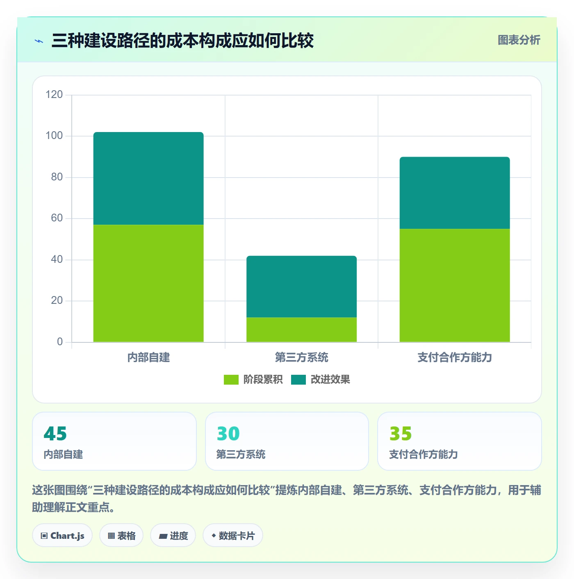Click the number 35 in the third card
This screenshot has height=579, width=574.
point(401,434)
